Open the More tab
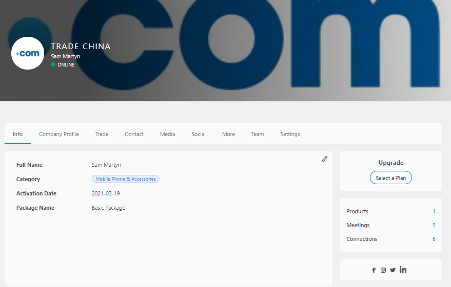This screenshot has width=451, height=287. (x=228, y=134)
